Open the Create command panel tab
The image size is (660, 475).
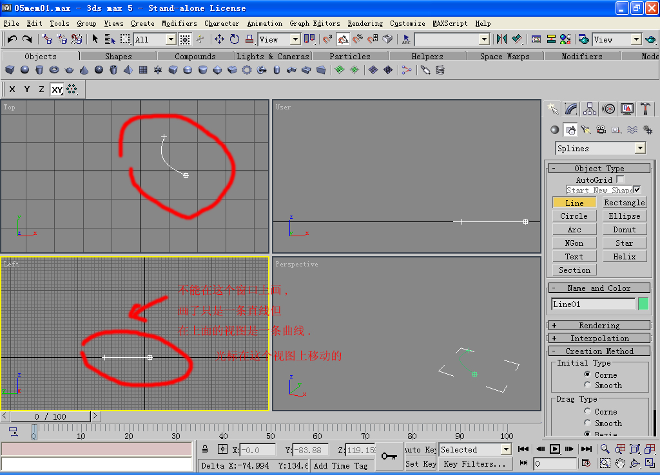tap(553, 109)
